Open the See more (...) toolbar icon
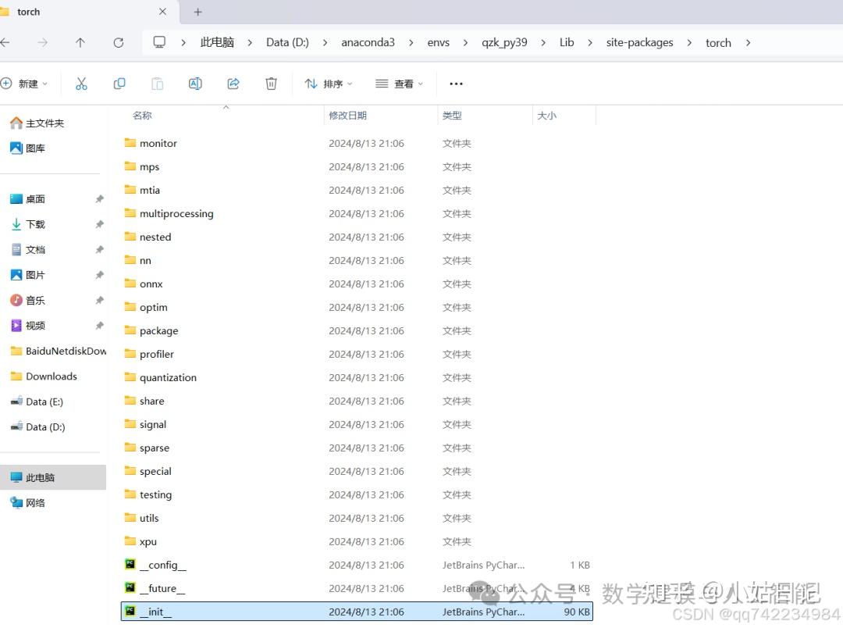Screen dimensions: 843x628 [x=456, y=84]
